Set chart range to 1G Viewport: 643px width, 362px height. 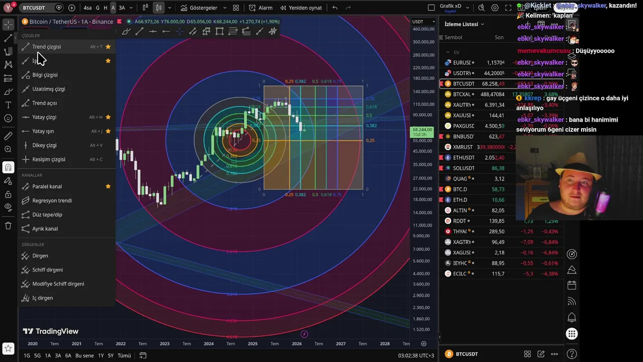click(27, 355)
